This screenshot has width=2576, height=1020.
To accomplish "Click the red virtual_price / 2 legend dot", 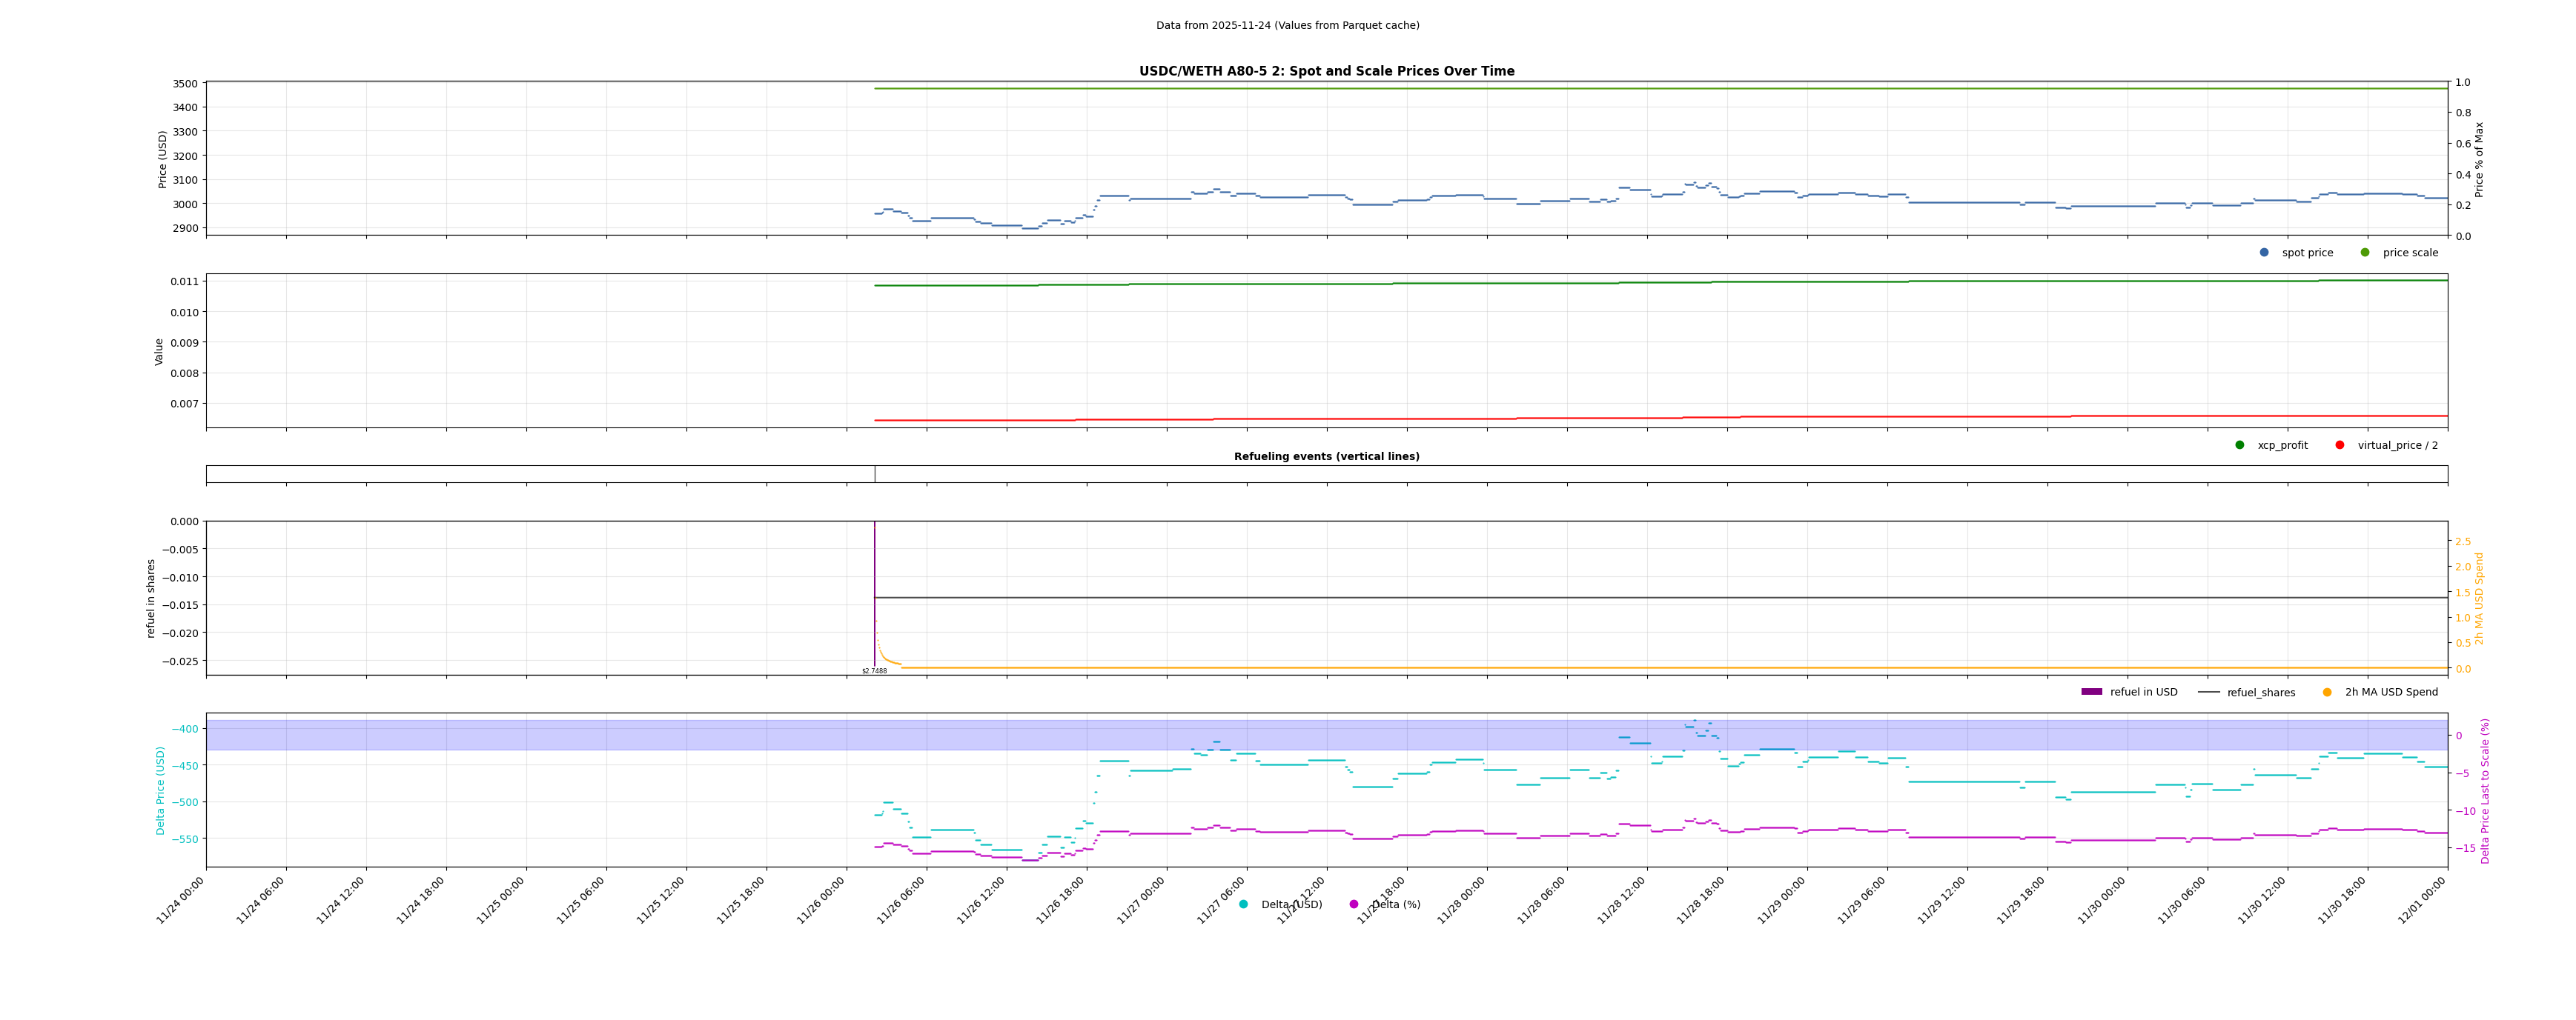I will pos(2340,446).
